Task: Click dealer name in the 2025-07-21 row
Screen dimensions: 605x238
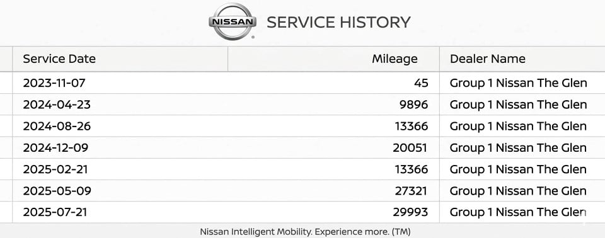Action: coord(519,212)
